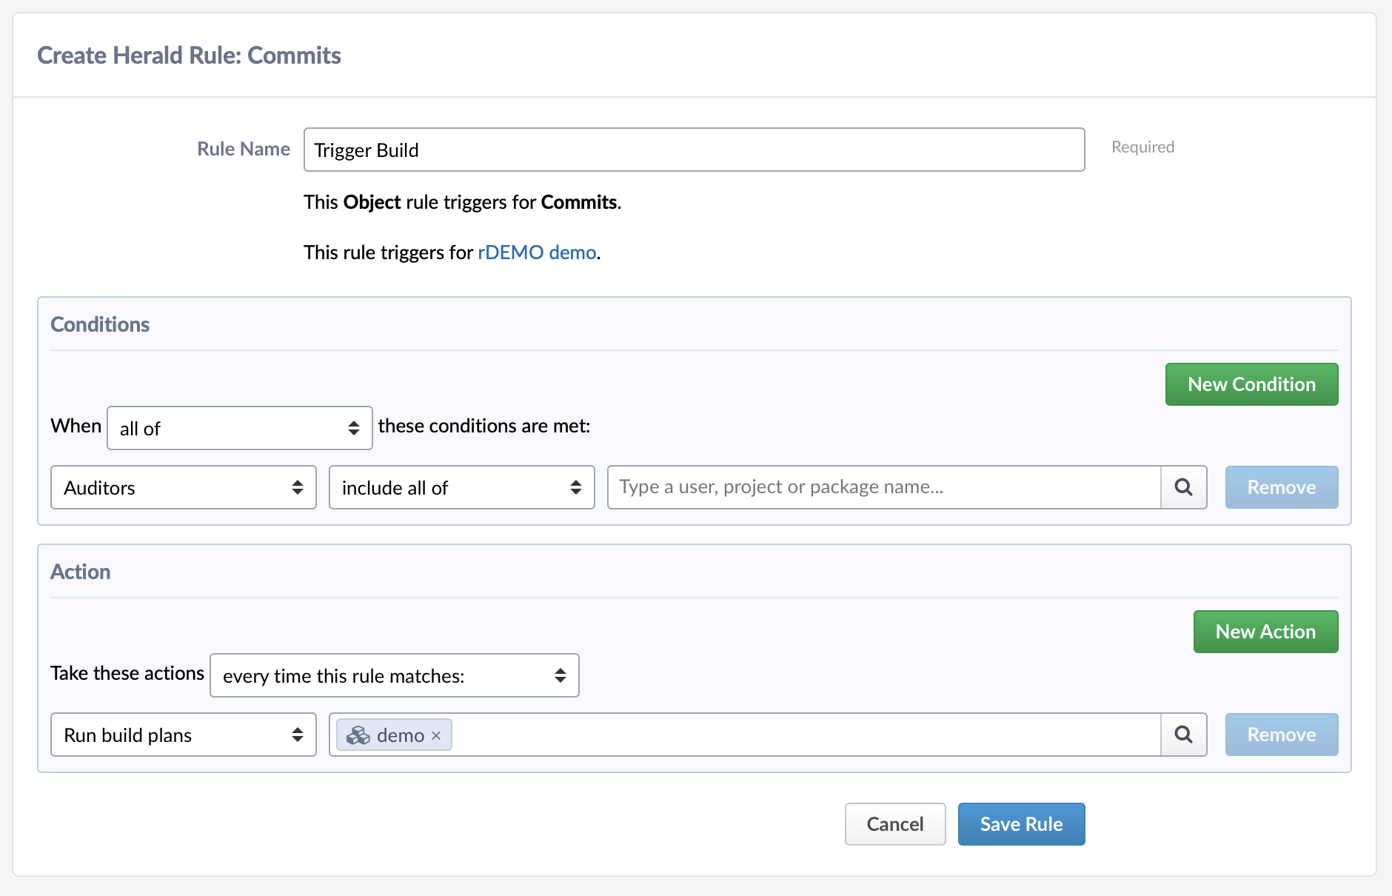
Task: Click the Rule Name text field
Action: [693, 150]
